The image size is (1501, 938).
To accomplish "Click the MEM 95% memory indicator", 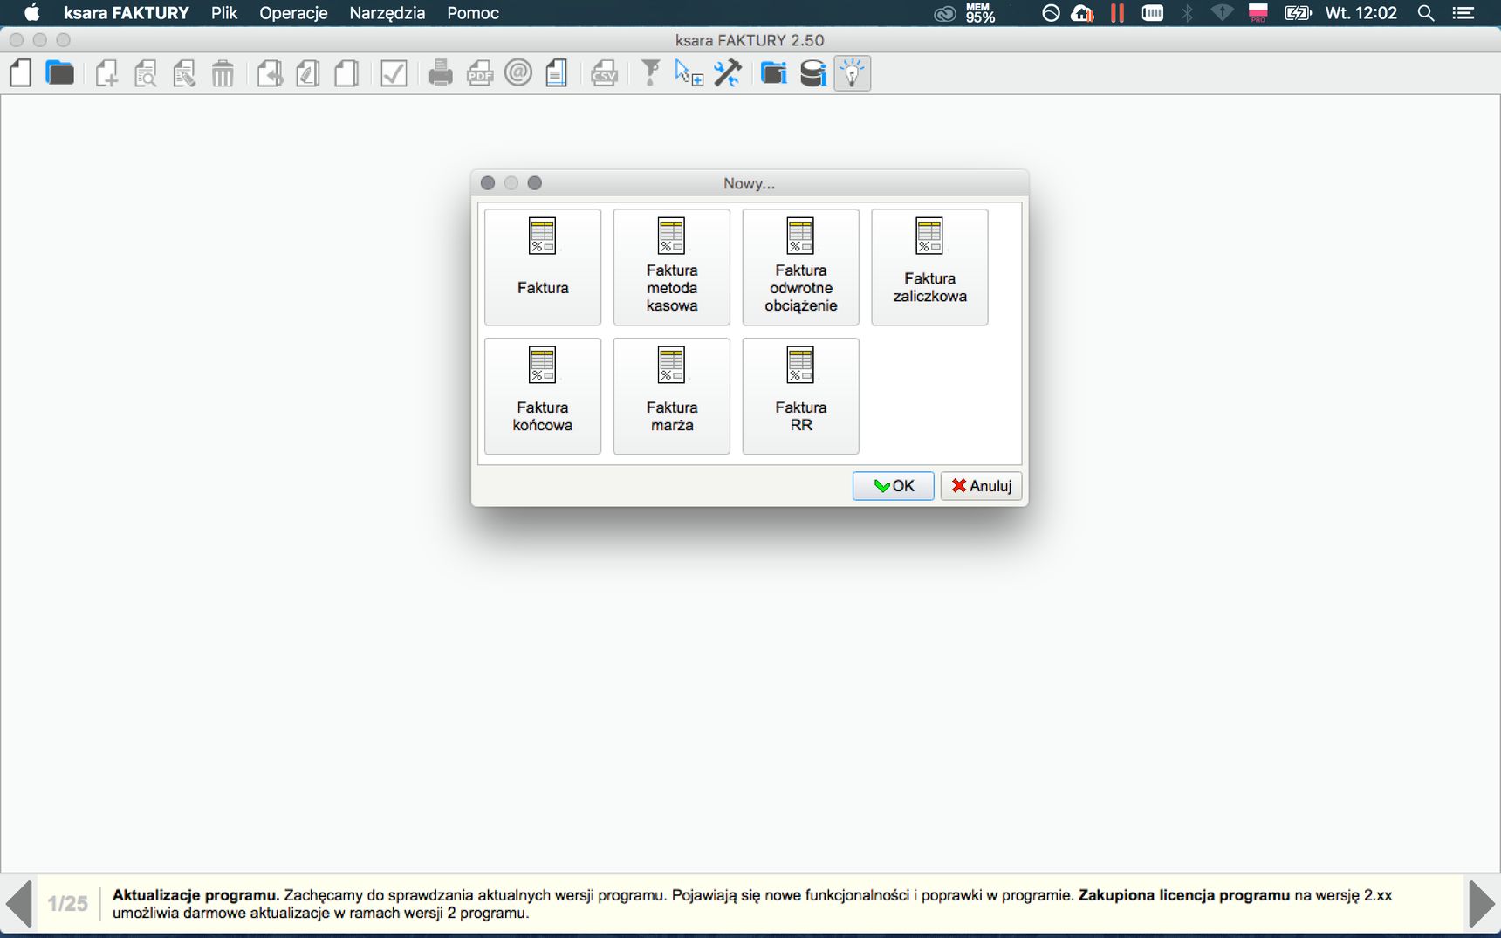I will 980,13.
